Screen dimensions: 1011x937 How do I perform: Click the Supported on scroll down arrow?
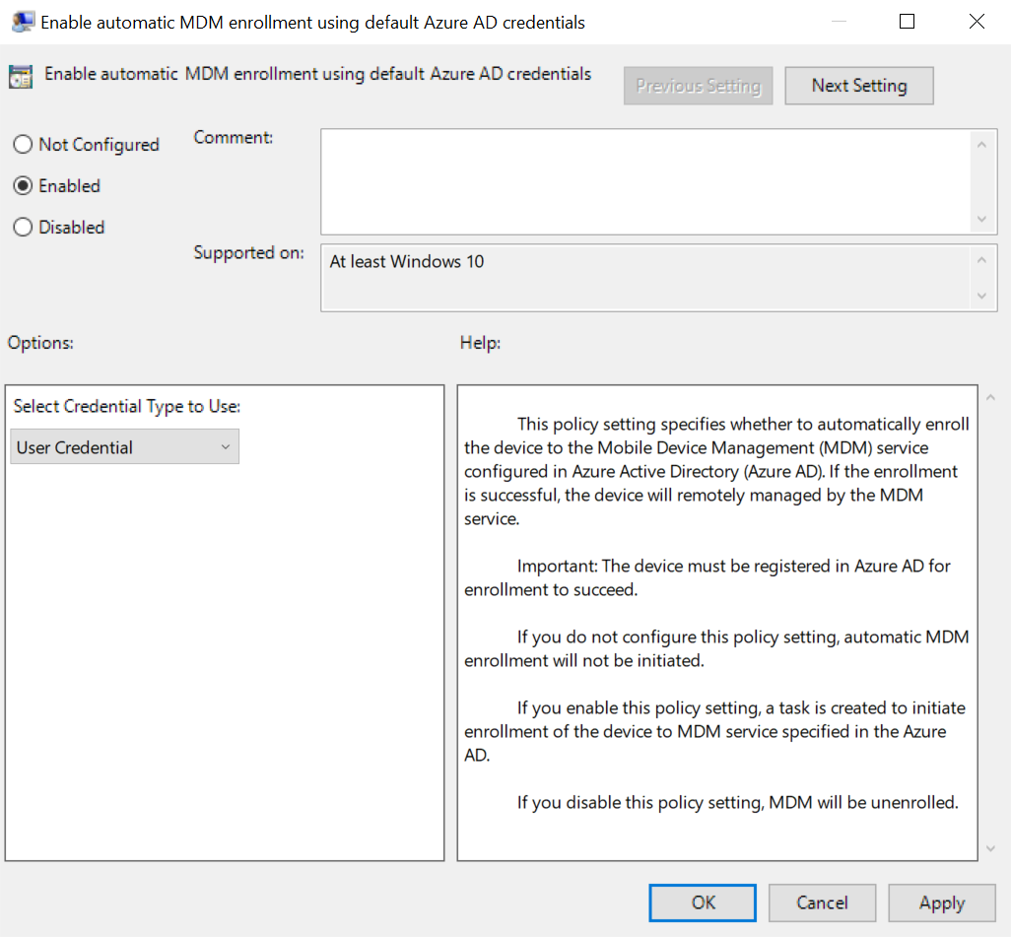pyautogui.click(x=981, y=296)
